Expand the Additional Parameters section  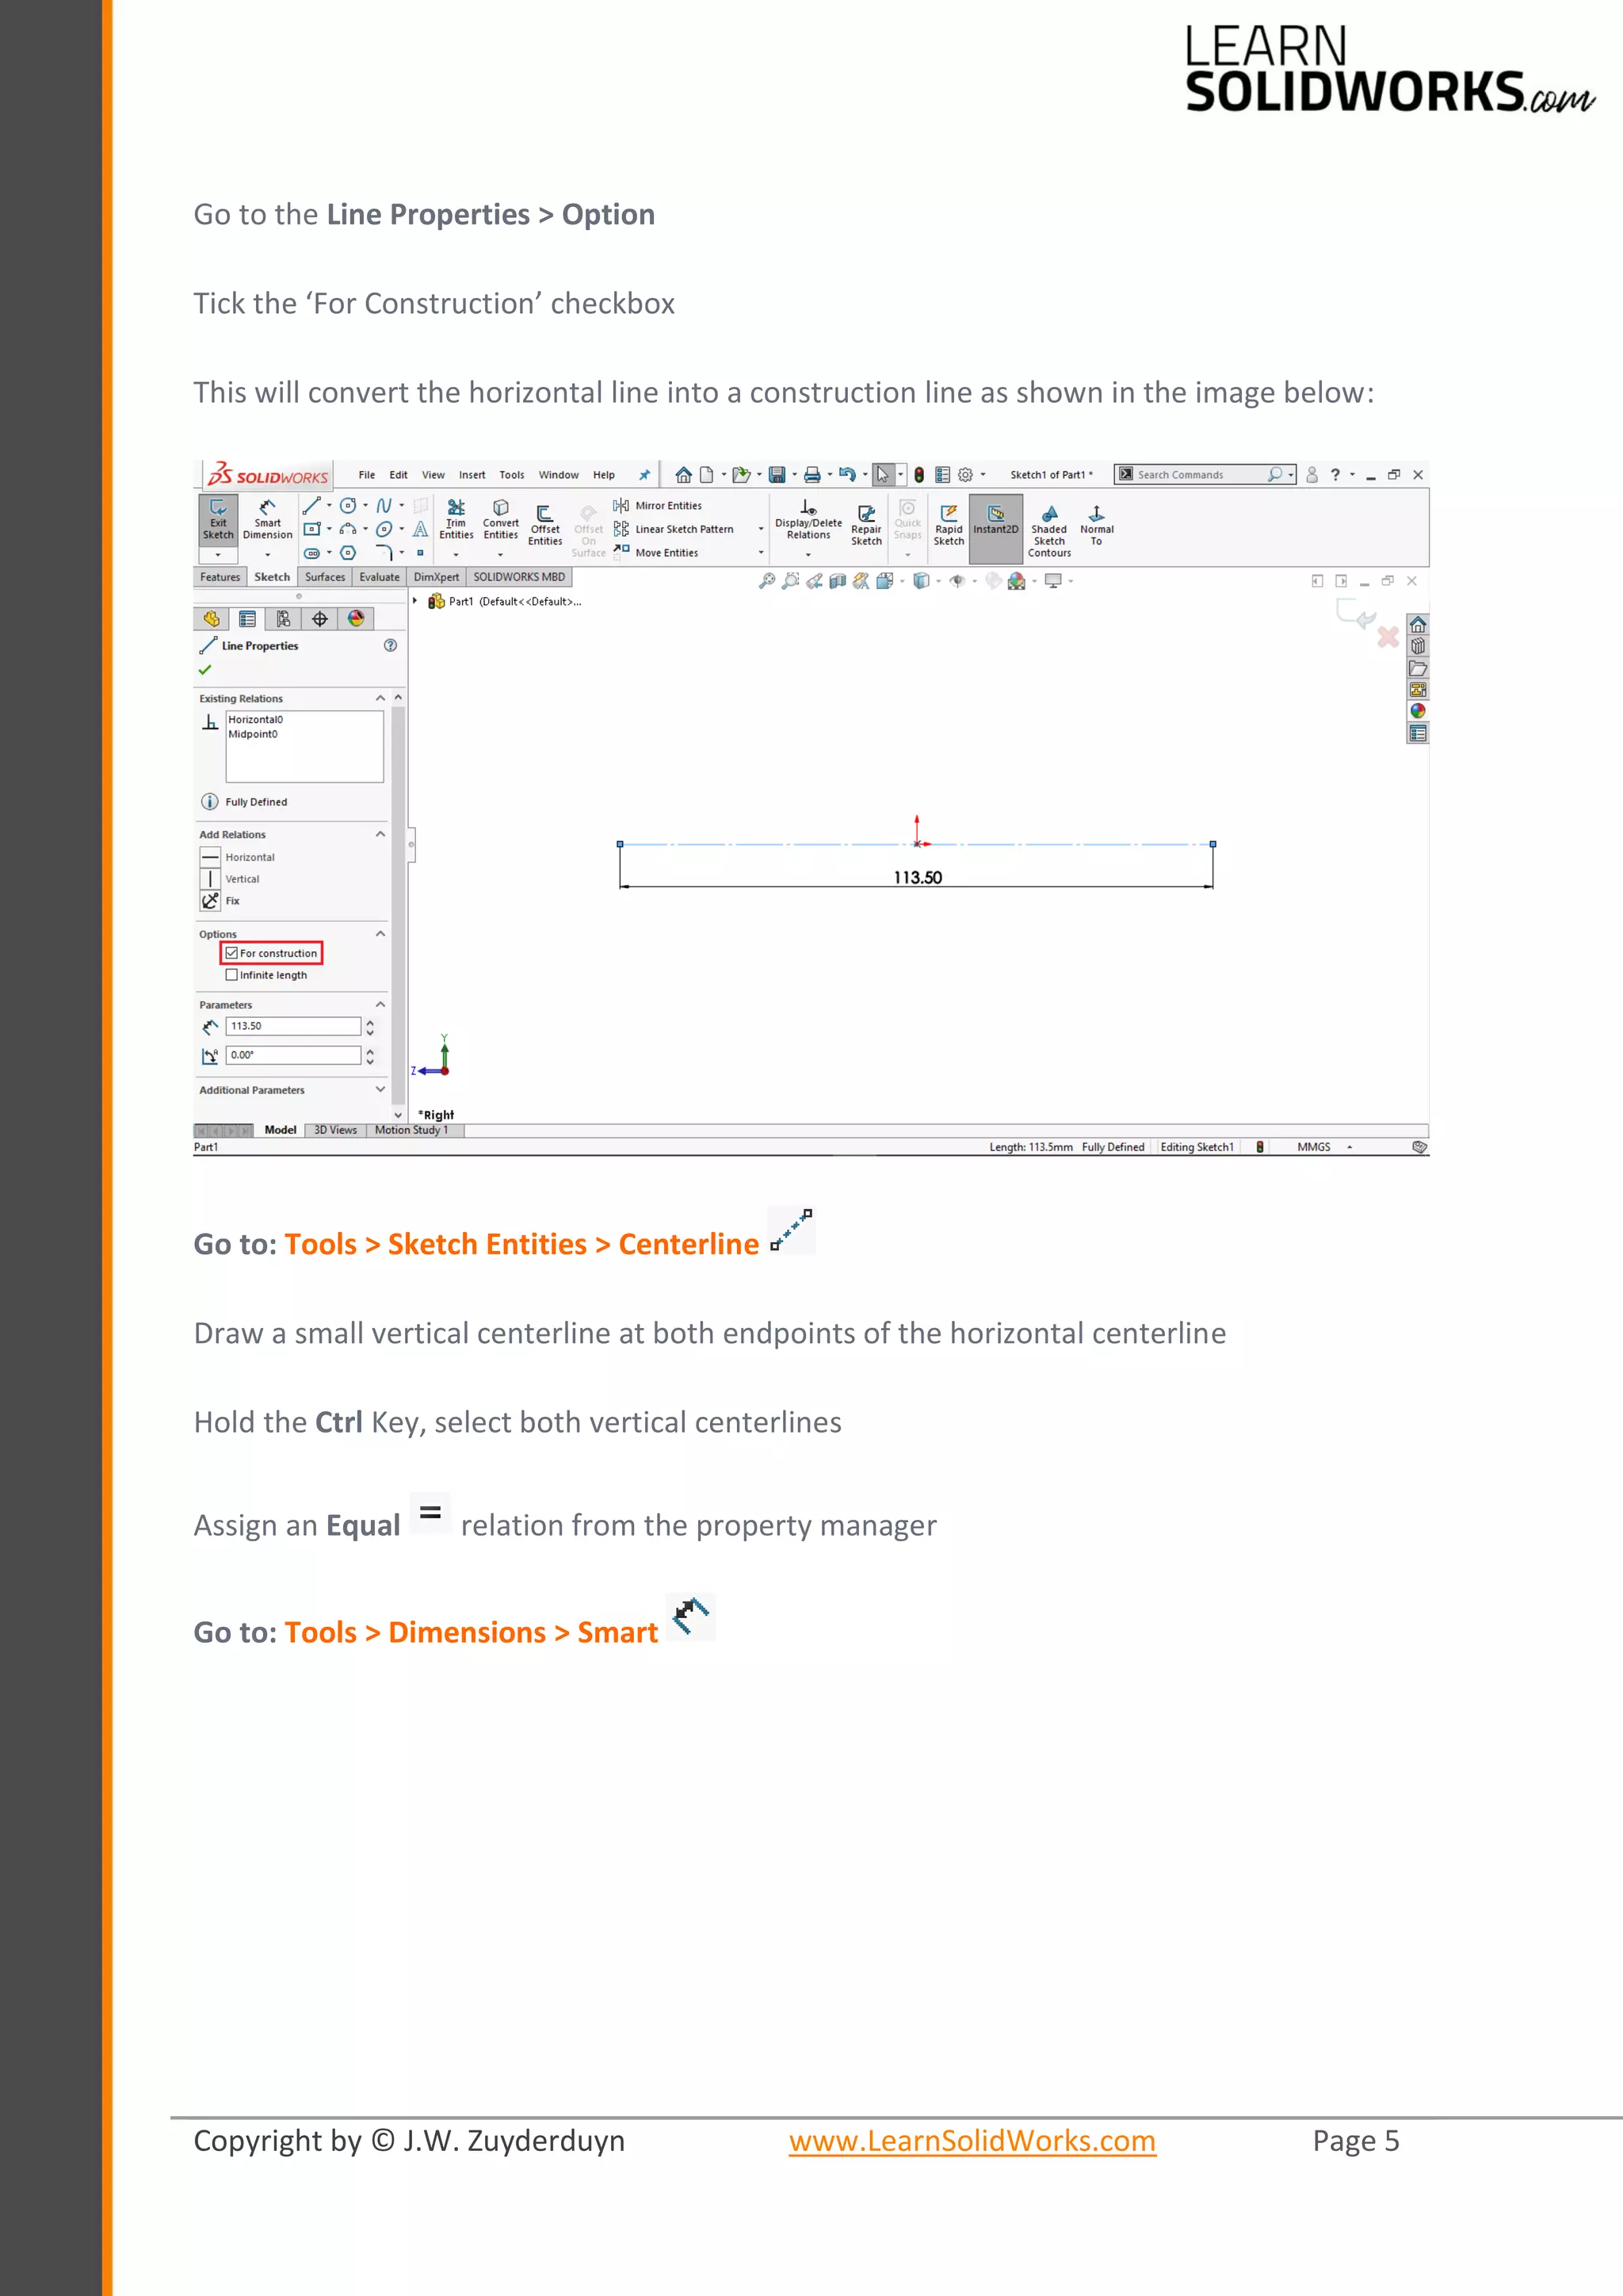380,1089
